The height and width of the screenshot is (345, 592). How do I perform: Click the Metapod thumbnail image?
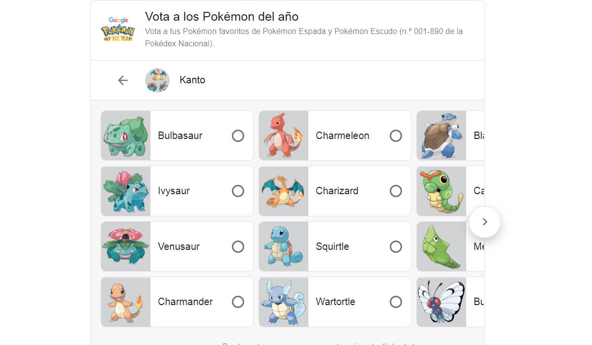(442, 246)
